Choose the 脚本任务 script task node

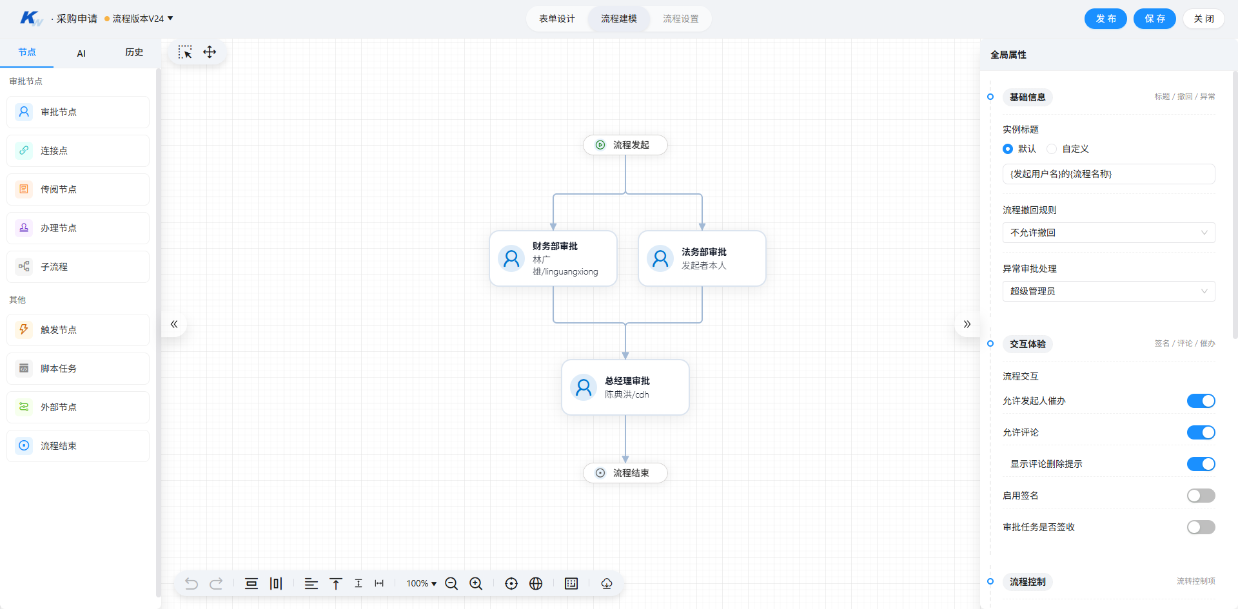(78, 369)
